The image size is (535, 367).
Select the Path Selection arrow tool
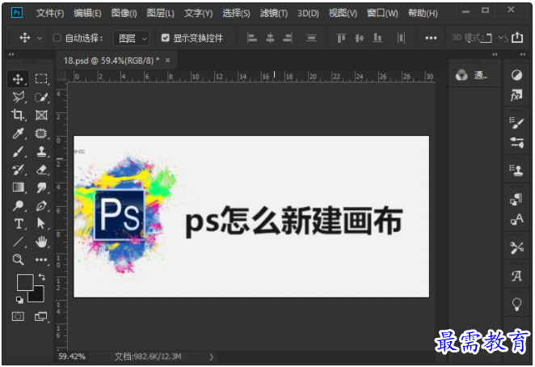click(x=41, y=224)
